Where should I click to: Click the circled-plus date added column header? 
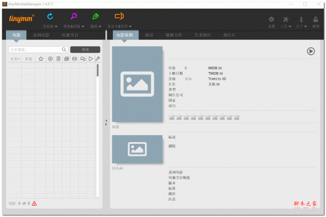point(51,59)
